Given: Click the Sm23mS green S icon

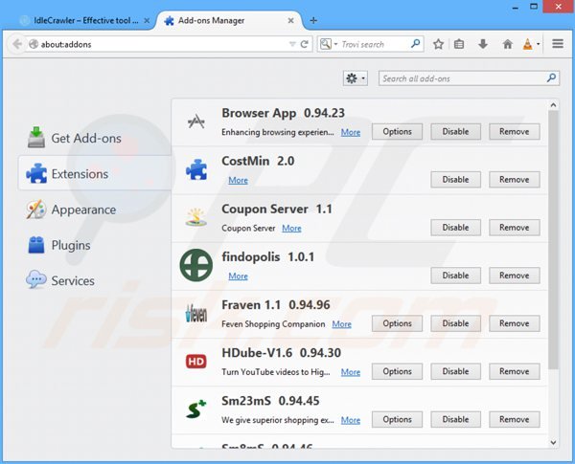Looking at the screenshot, I should (196, 409).
